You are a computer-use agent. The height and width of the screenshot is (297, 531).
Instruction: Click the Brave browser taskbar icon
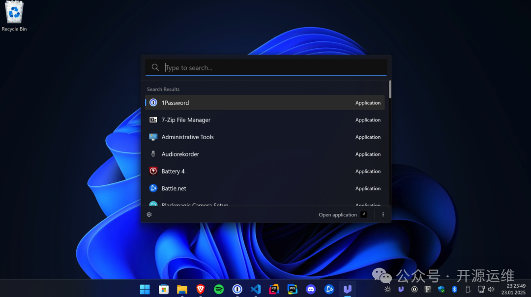201,289
